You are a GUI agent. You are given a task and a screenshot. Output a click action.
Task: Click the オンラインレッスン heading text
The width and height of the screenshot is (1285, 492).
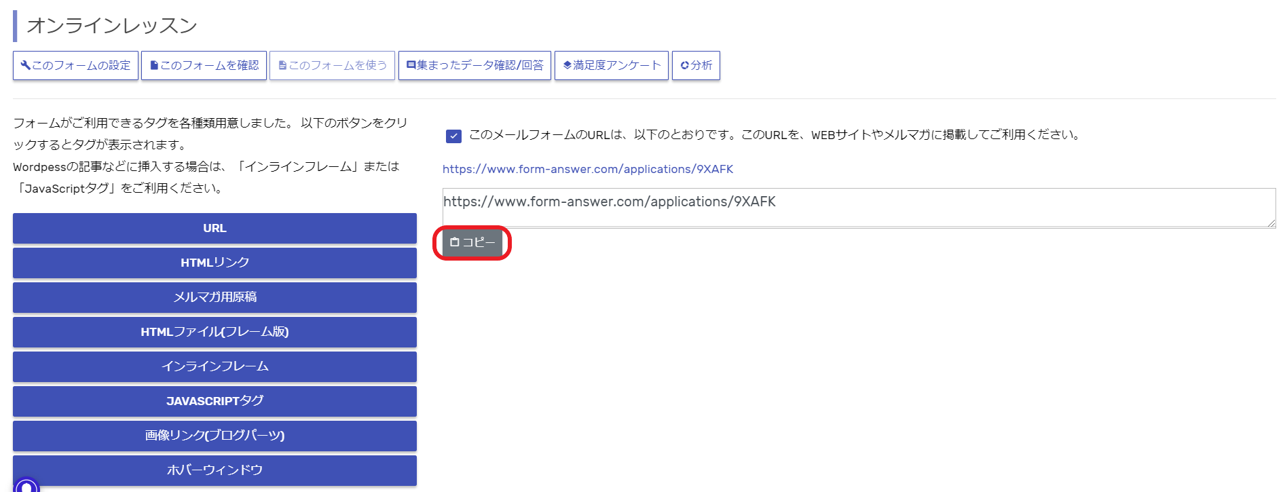112,26
